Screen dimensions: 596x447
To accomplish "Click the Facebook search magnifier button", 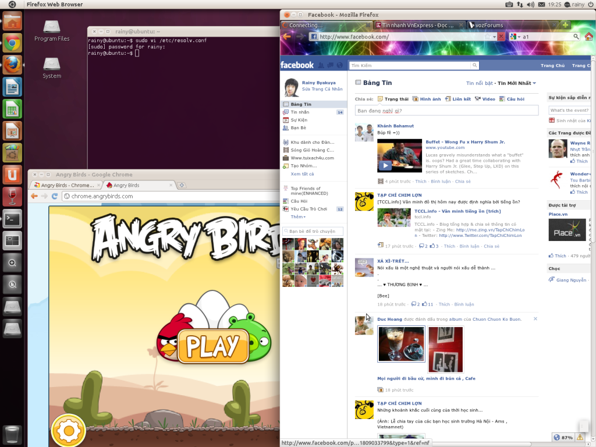I will (474, 65).
